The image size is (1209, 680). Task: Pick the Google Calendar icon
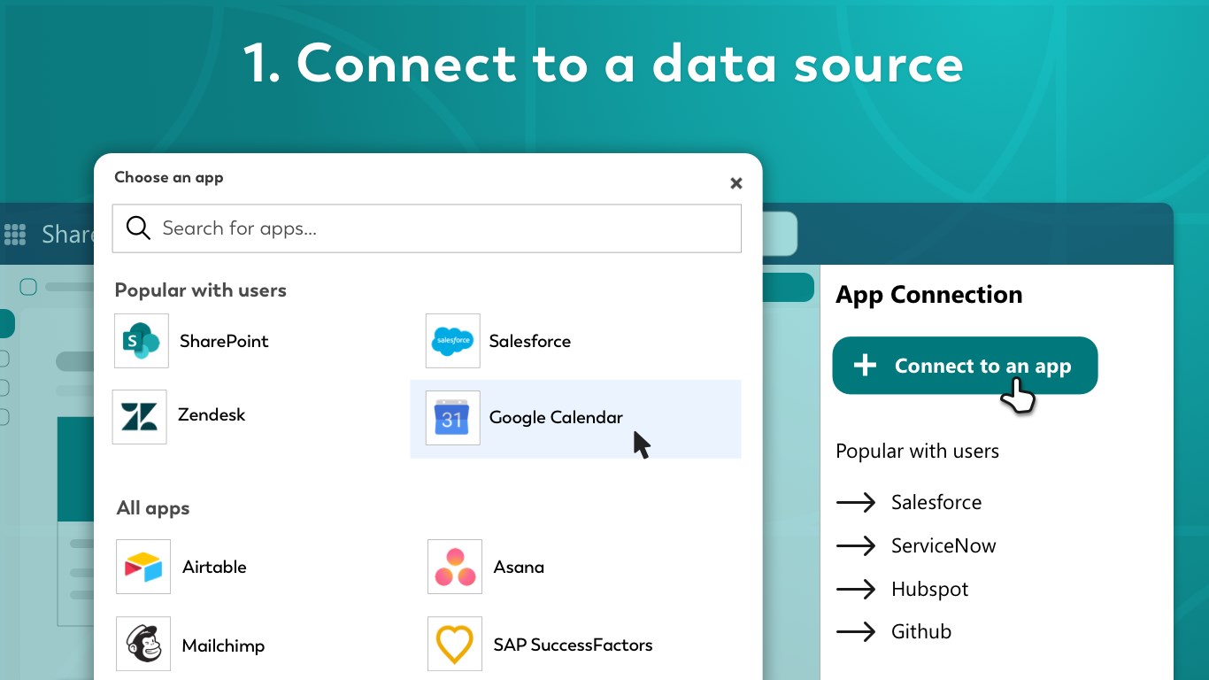tap(452, 418)
